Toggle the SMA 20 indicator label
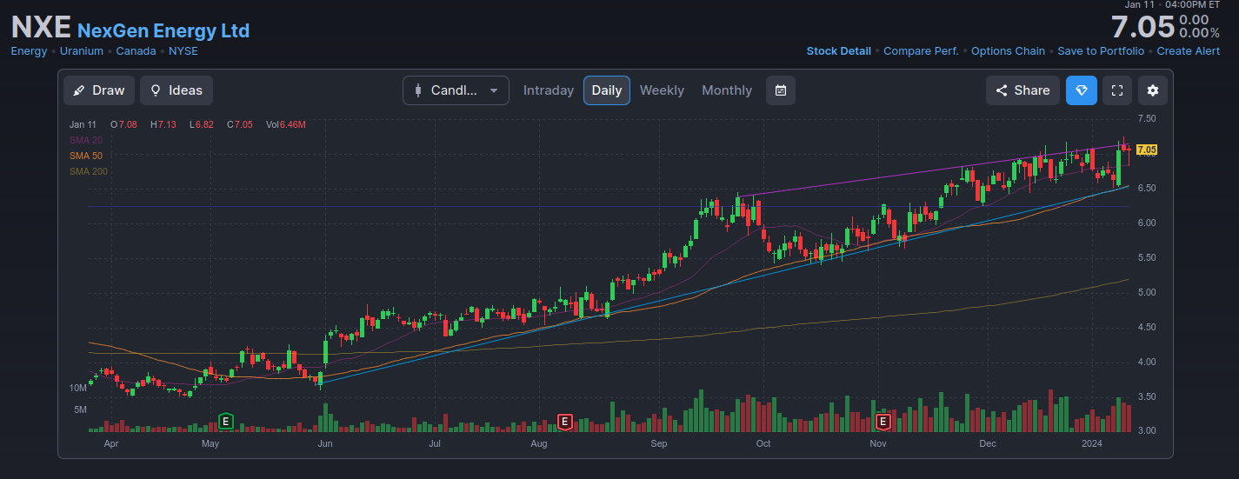The width and height of the screenshot is (1239, 479). click(x=86, y=140)
